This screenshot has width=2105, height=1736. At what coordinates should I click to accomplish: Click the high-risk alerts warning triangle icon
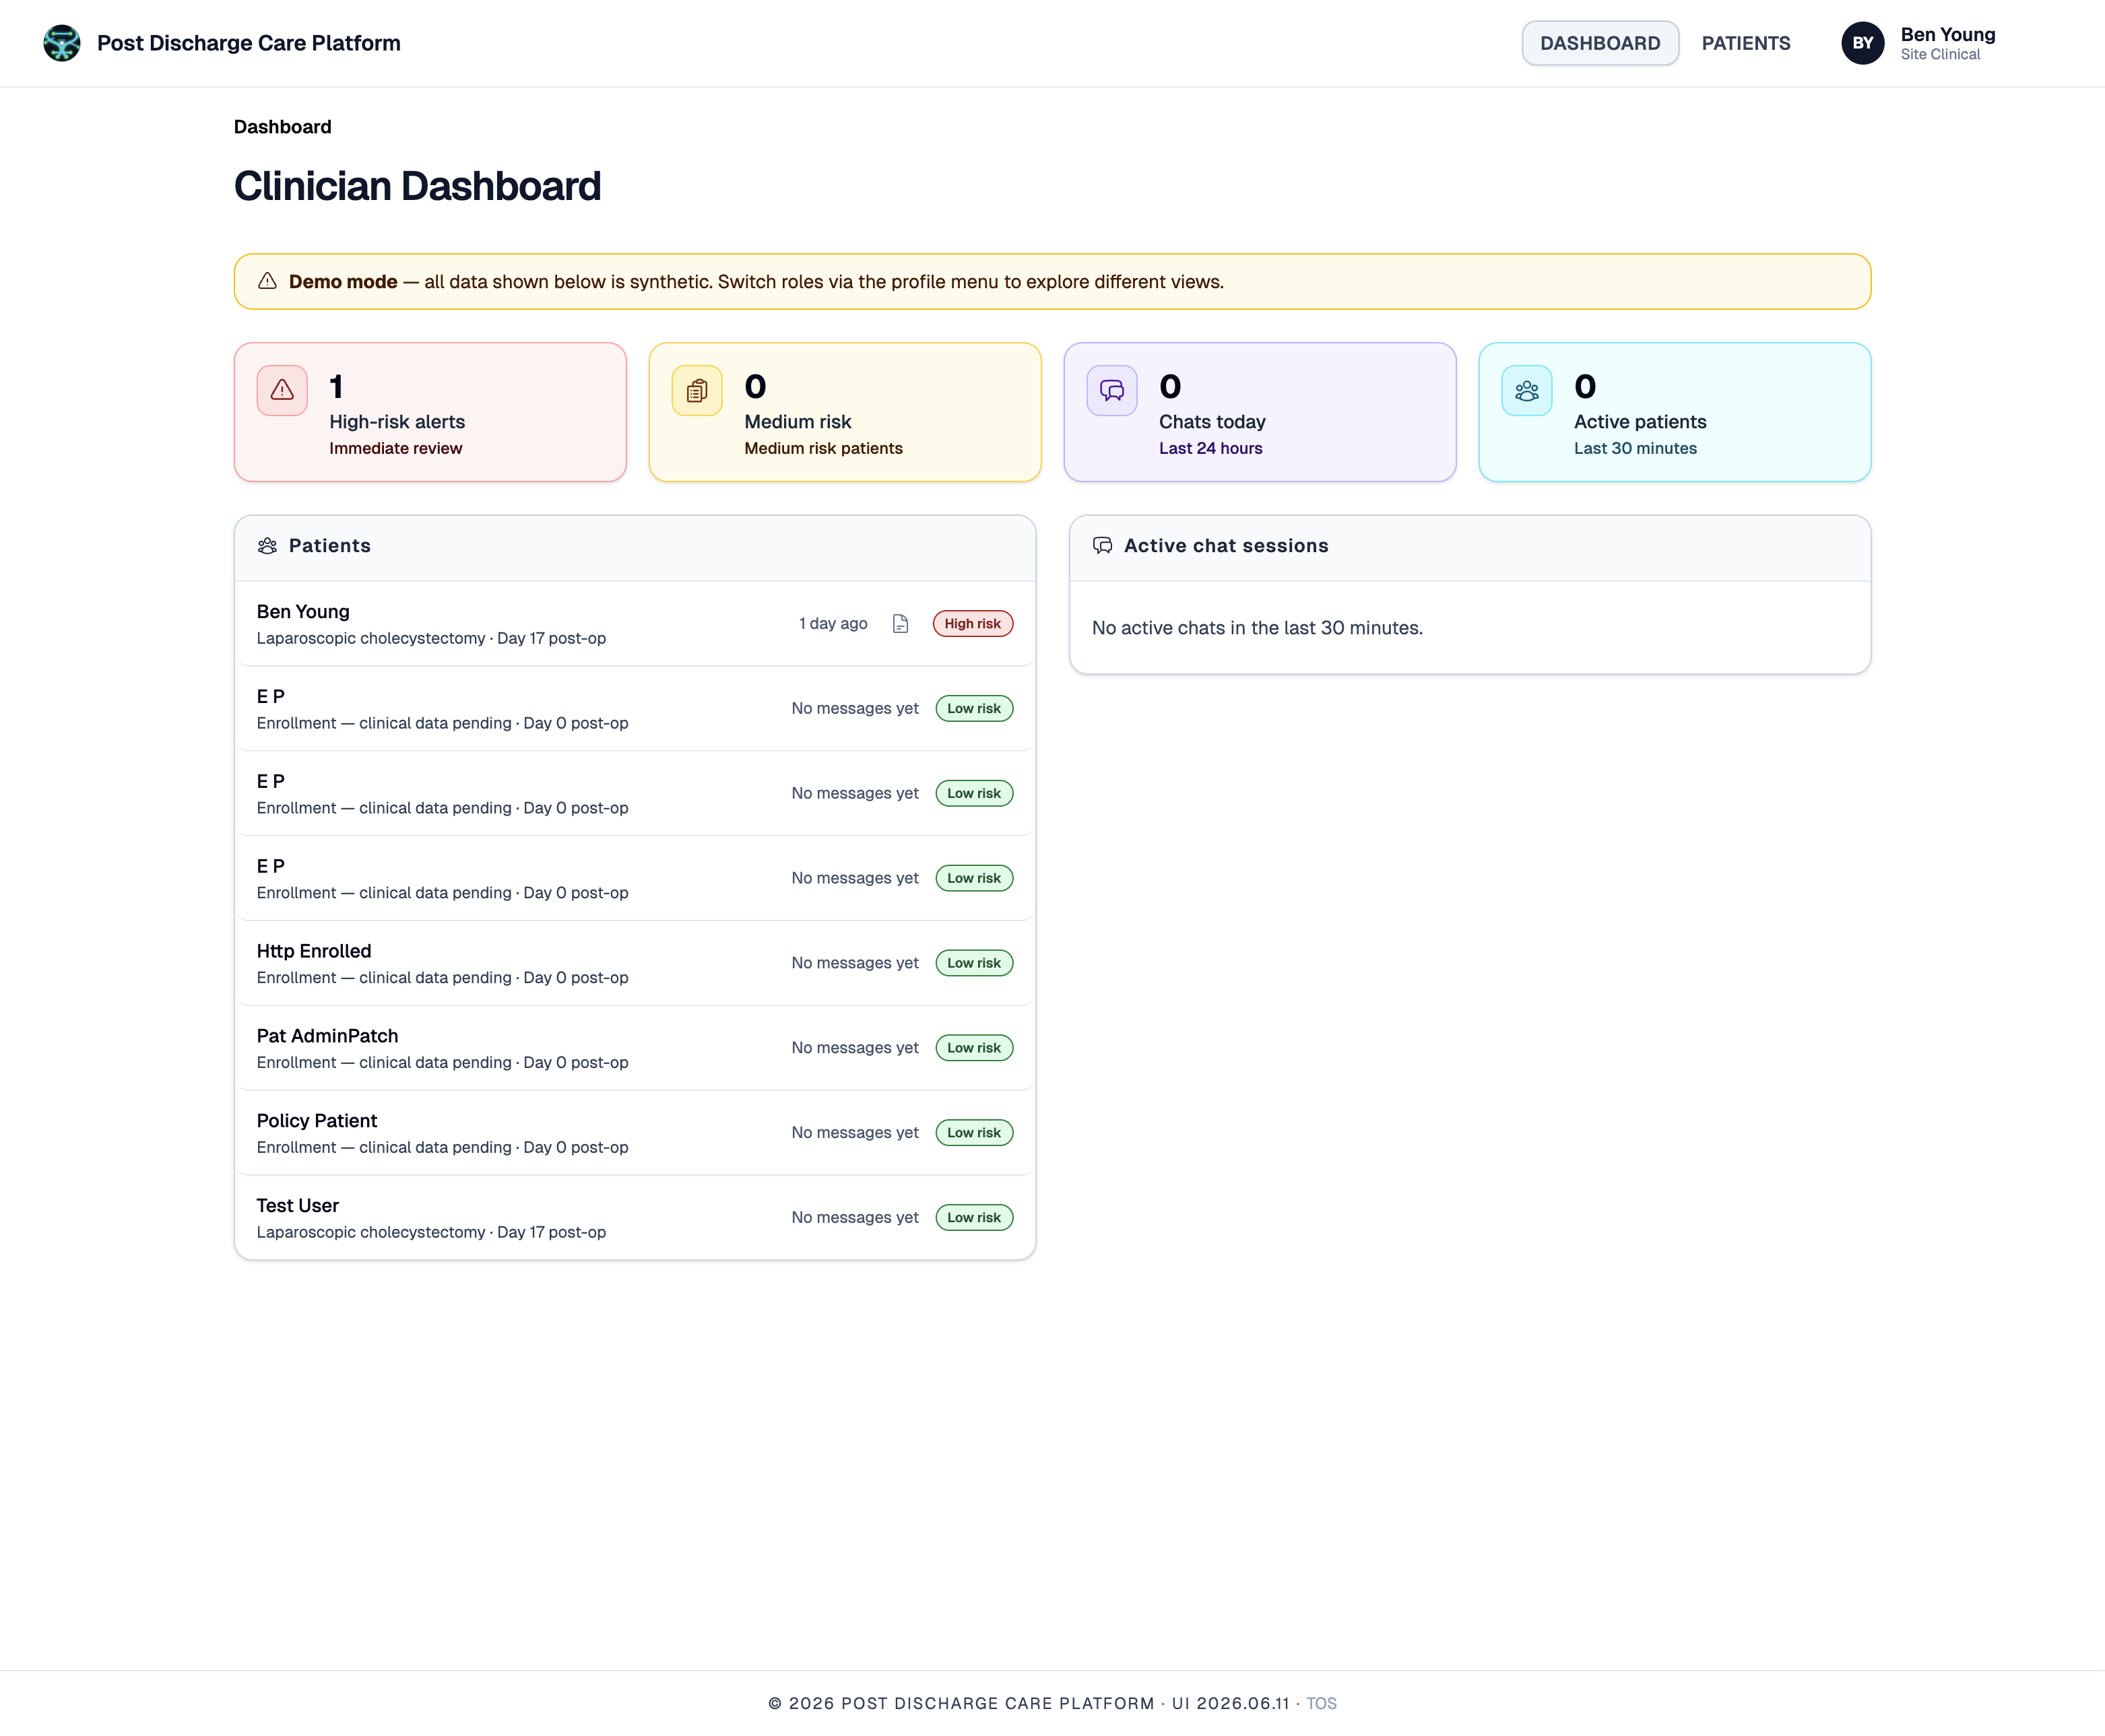pyautogui.click(x=282, y=390)
